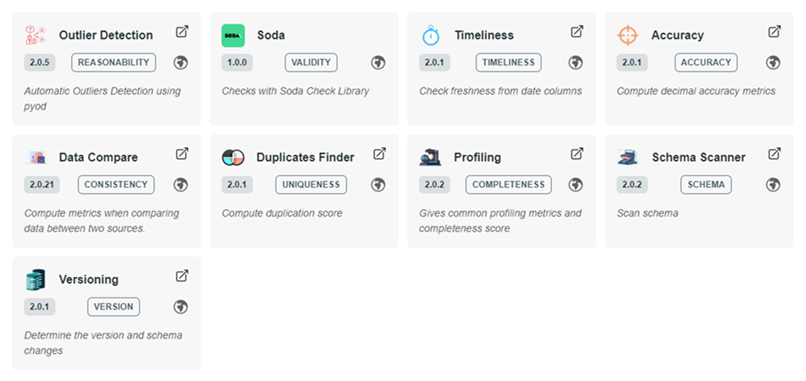
Task: Open Duplicates Finder external link icon
Action: pyautogui.click(x=380, y=154)
